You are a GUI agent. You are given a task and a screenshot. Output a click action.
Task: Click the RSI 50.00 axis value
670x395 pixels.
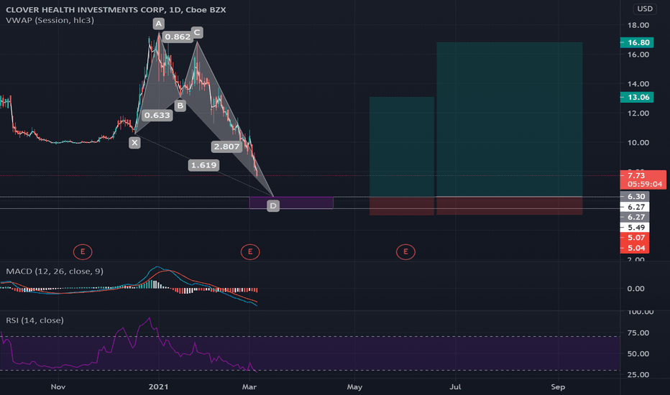click(x=638, y=354)
